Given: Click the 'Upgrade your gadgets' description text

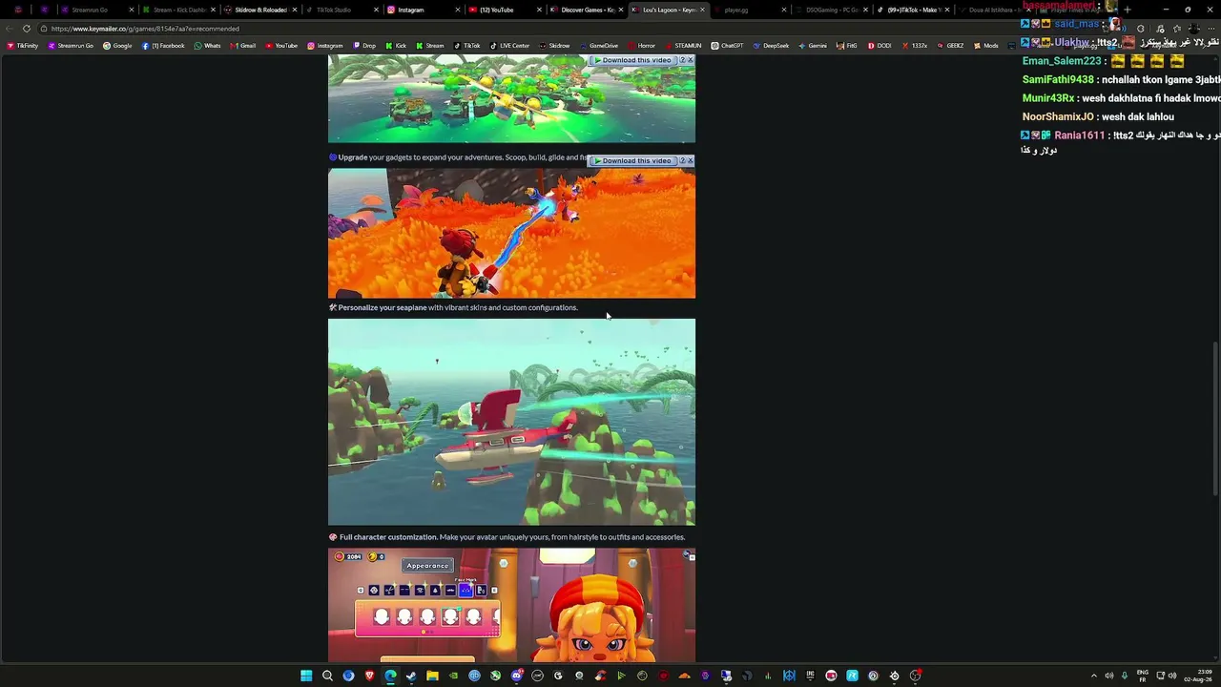Looking at the screenshot, I should 458,157.
